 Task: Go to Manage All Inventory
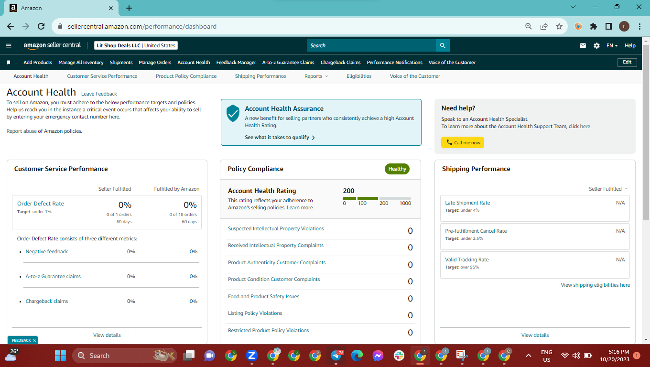pos(81,62)
